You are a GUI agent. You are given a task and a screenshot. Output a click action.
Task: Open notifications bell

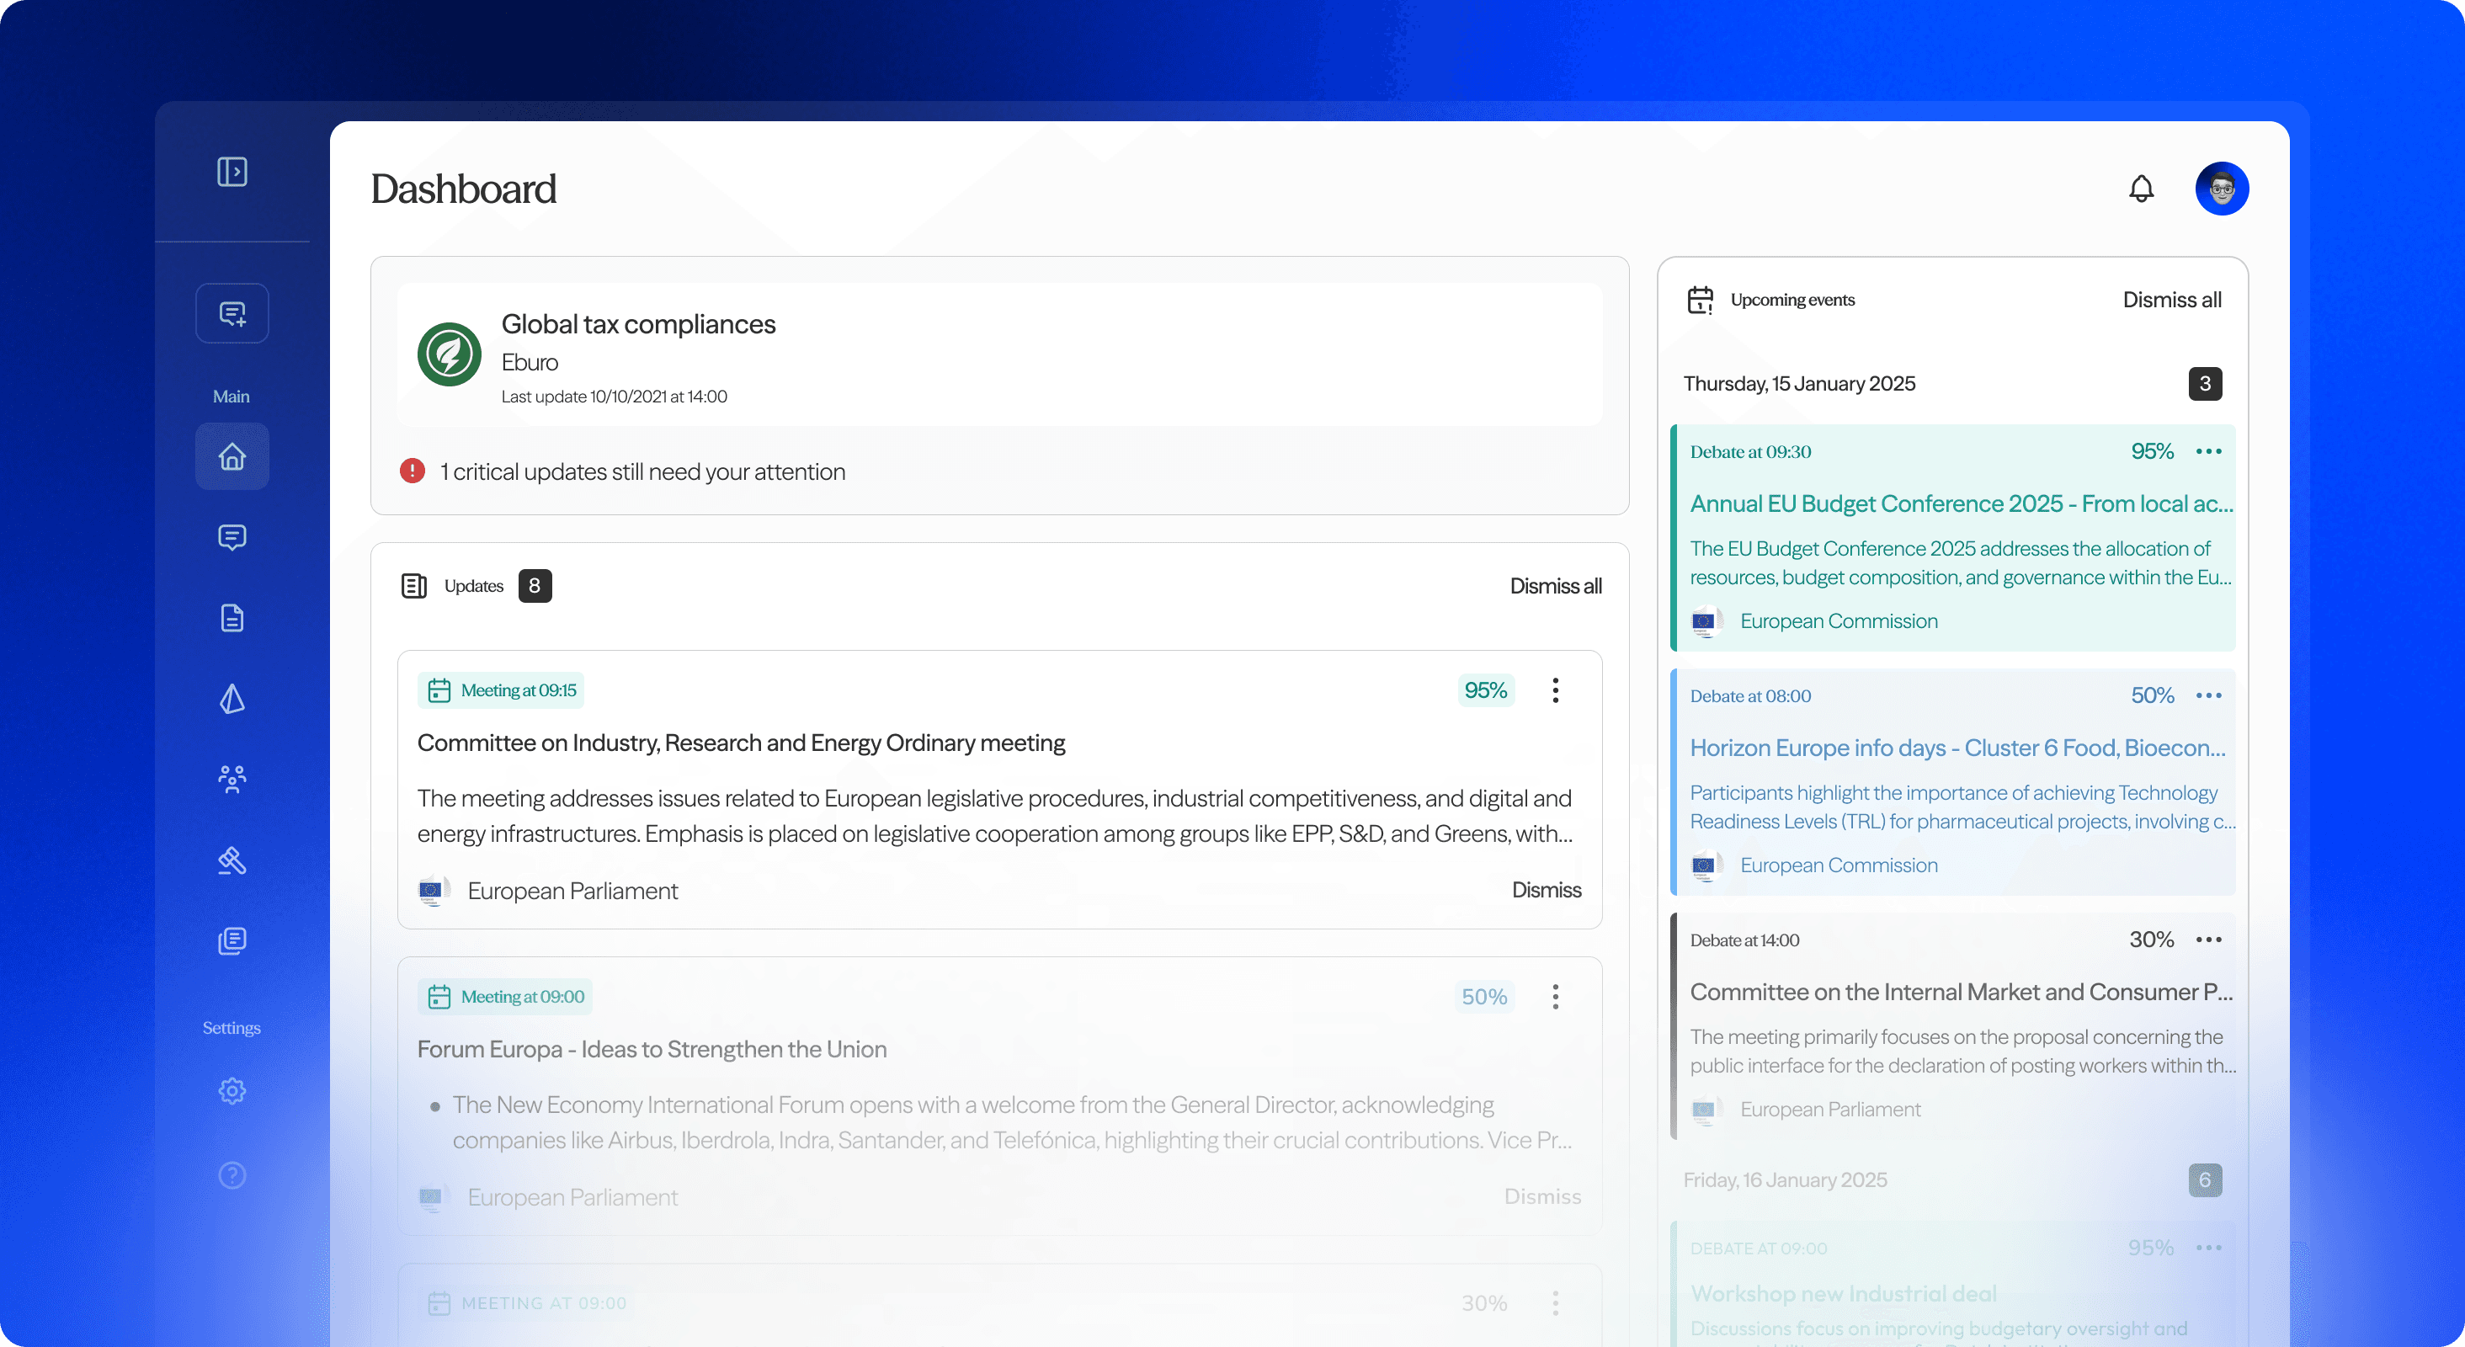click(2142, 189)
